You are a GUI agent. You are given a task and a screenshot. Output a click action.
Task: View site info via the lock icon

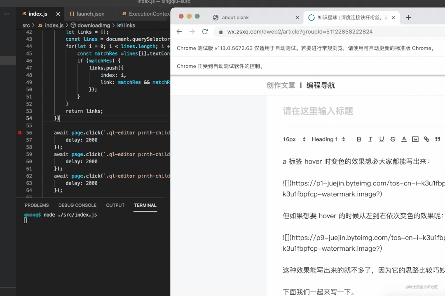(x=221, y=32)
